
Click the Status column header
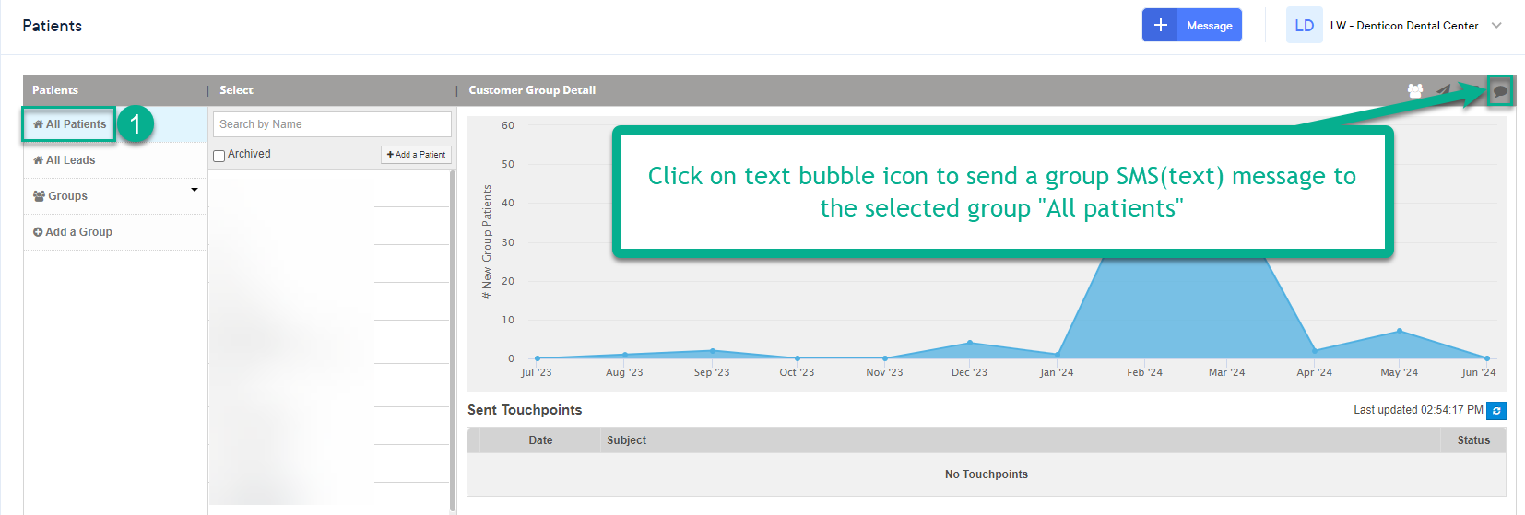click(1473, 440)
